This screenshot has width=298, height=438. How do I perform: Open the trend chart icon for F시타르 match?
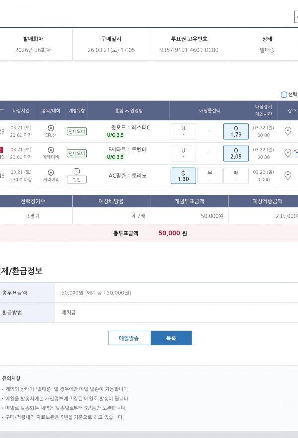[295, 153]
